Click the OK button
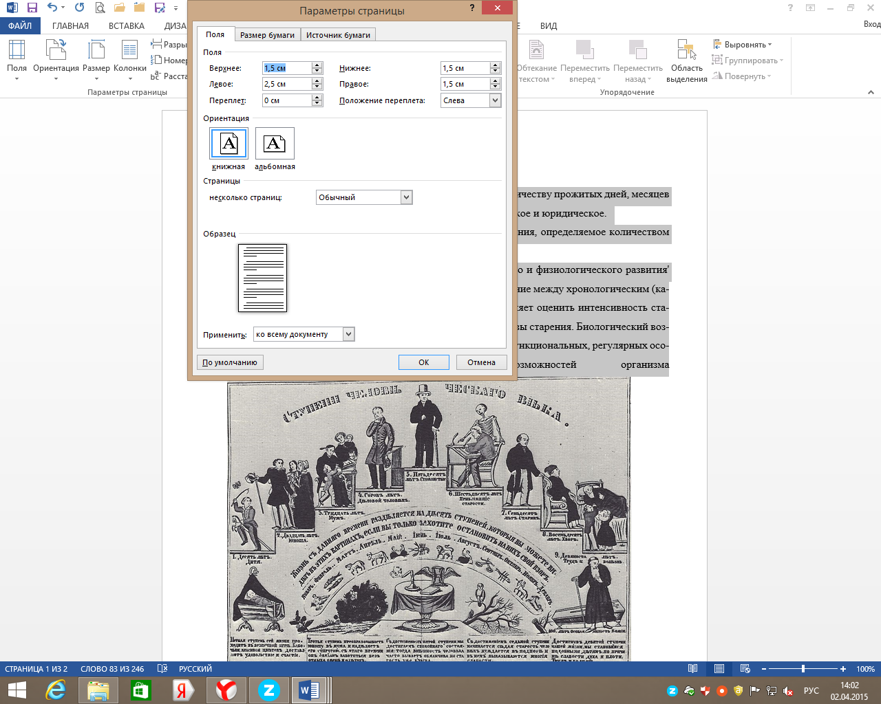 click(424, 362)
